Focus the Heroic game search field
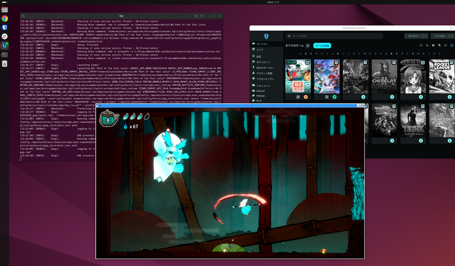Viewport: 455px width, 266px height. point(334,36)
